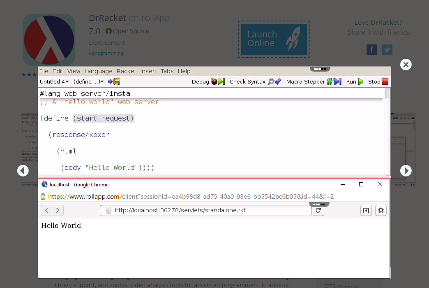This screenshot has width=429, height=288.
Task: Open the #programming tag link
Action: coord(106,53)
